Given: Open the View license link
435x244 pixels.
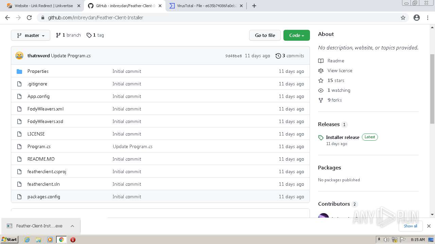Looking at the screenshot, I should tap(335, 70).
